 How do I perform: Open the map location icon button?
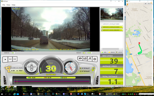pyautogui.click(x=90, y=59)
